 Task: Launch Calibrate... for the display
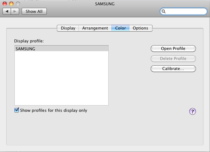pos(173,68)
